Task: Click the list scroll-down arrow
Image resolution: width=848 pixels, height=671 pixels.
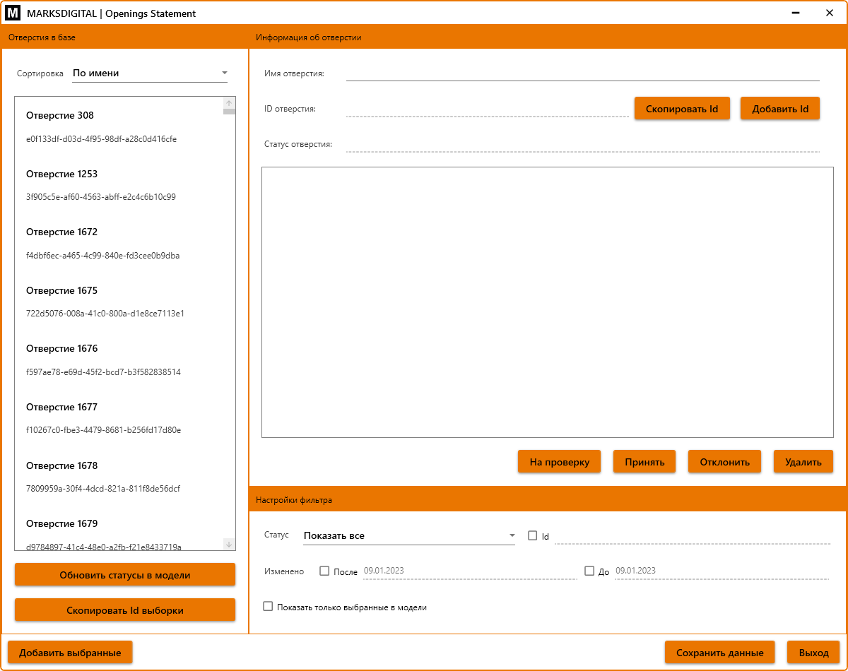Action: click(229, 544)
